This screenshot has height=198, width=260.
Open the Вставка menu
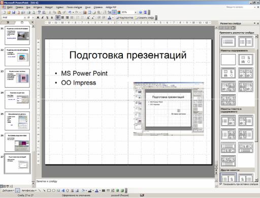click(x=38, y=7)
